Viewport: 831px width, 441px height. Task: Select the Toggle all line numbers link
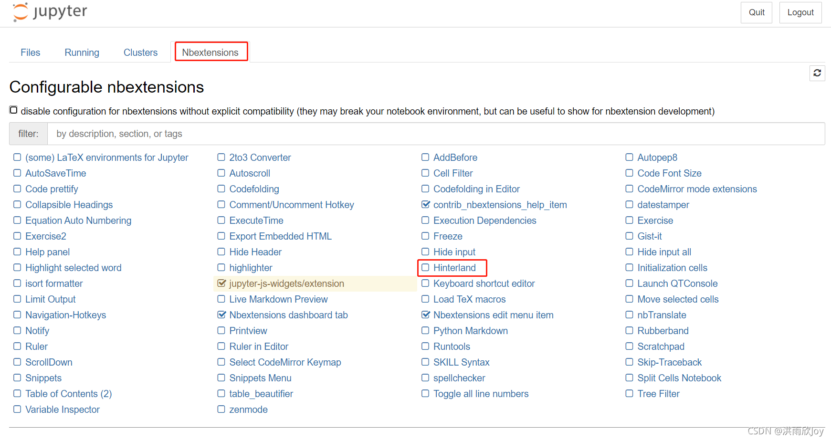(x=481, y=394)
